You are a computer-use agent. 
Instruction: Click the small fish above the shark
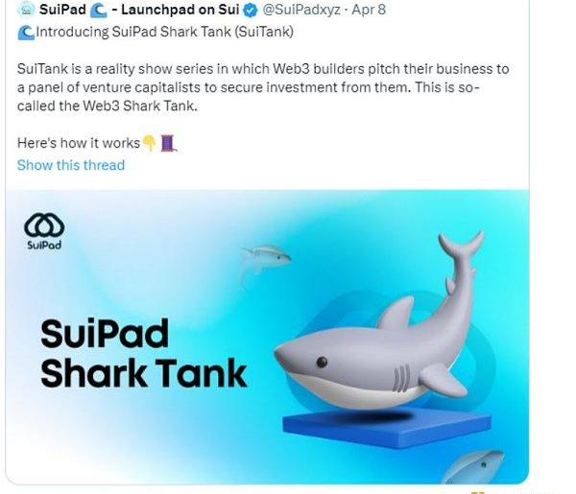click(264, 257)
